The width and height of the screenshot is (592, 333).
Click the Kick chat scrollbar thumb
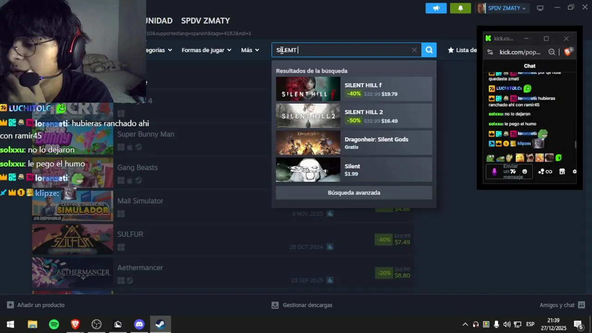click(576, 145)
